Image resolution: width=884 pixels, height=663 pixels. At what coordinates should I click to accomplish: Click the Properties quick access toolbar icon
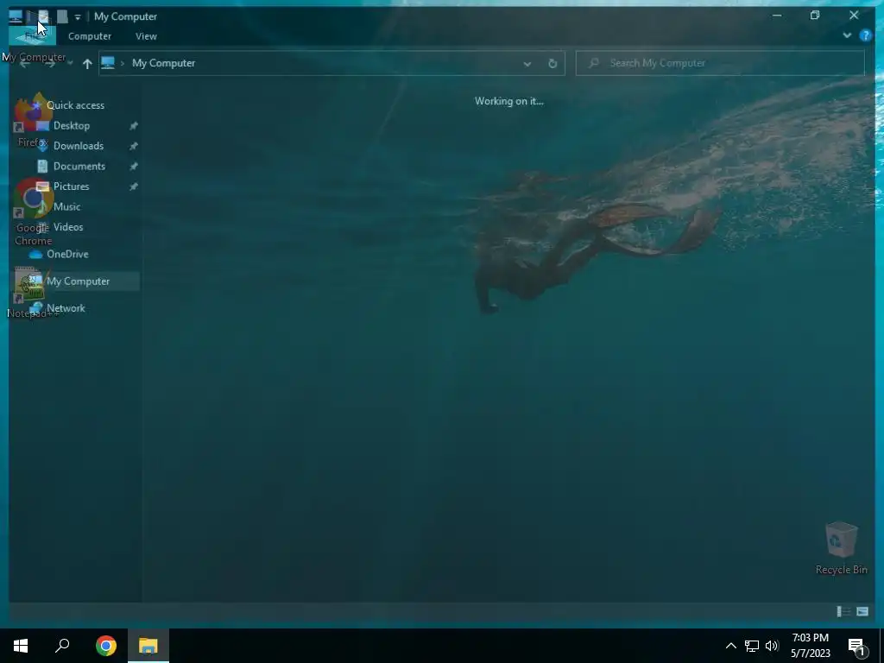point(43,16)
